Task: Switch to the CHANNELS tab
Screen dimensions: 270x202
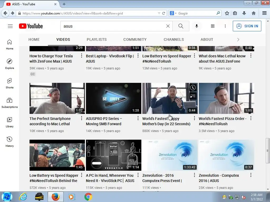Action: [x=174, y=39]
